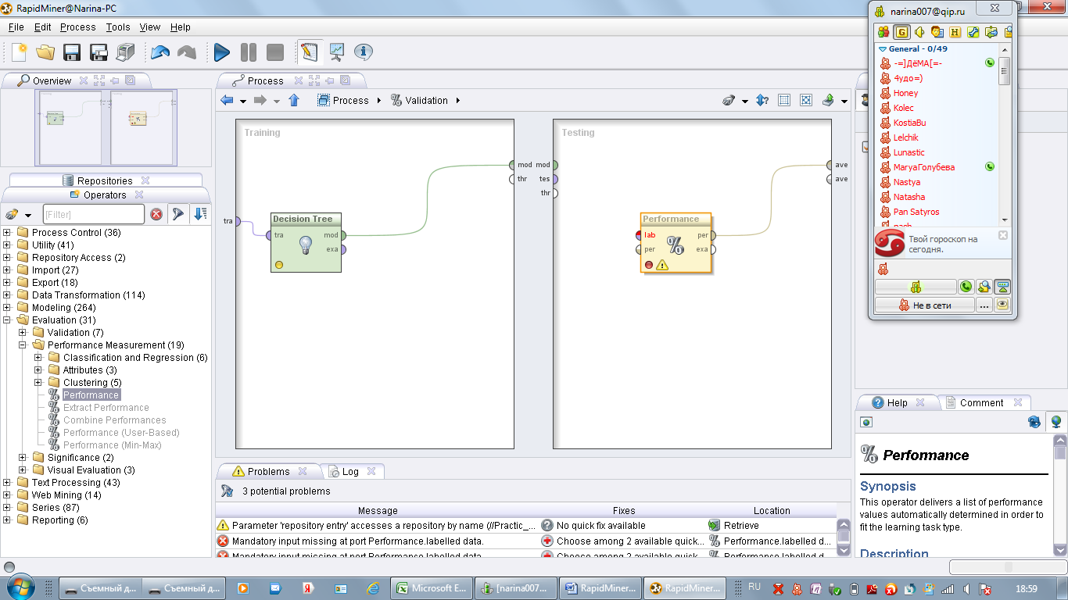1068x600 pixels.
Task: Click Performance operator's red error indicator
Action: pos(648,265)
